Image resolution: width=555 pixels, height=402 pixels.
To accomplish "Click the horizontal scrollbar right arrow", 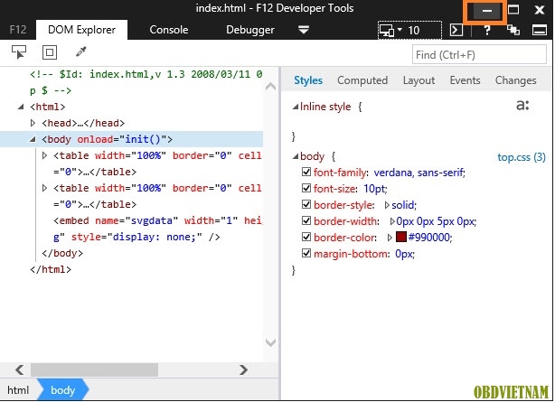I will [243, 369].
